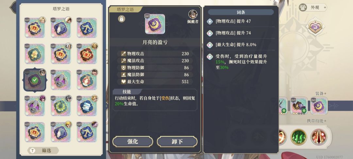This screenshot has height=159, width=353.
Task: Pick the dark red crown tarot card in the second row
Action: 87,54
